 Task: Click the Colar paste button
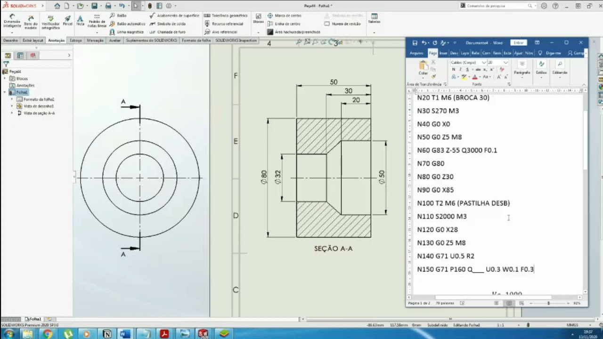pos(423,68)
